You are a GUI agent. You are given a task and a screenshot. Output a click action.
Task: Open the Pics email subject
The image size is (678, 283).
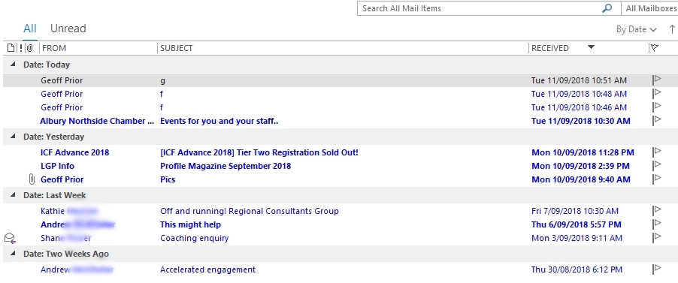168,179
